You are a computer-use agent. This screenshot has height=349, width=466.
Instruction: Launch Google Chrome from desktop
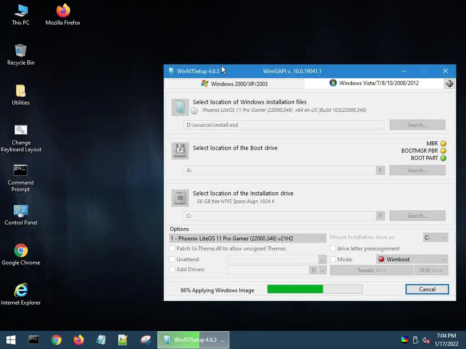pyautogui.click(x=21, y=254)
